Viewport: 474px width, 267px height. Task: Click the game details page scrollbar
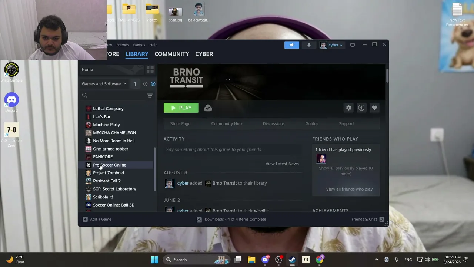point(387,76)
